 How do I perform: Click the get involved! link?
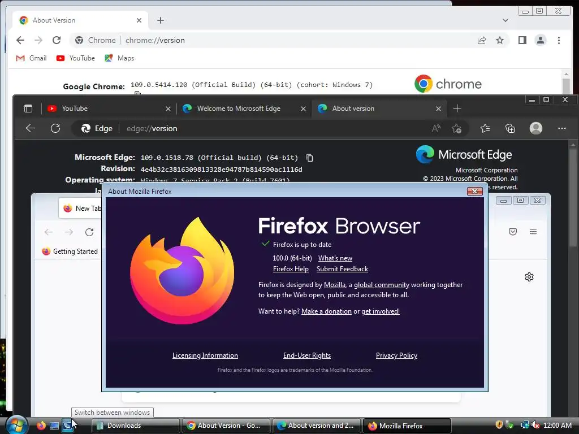point(381,311)
